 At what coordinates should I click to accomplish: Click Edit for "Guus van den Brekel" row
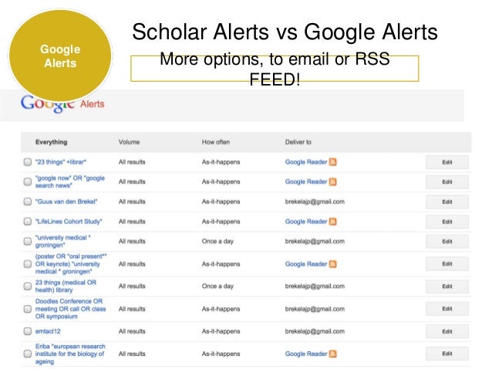pos(447,202)
